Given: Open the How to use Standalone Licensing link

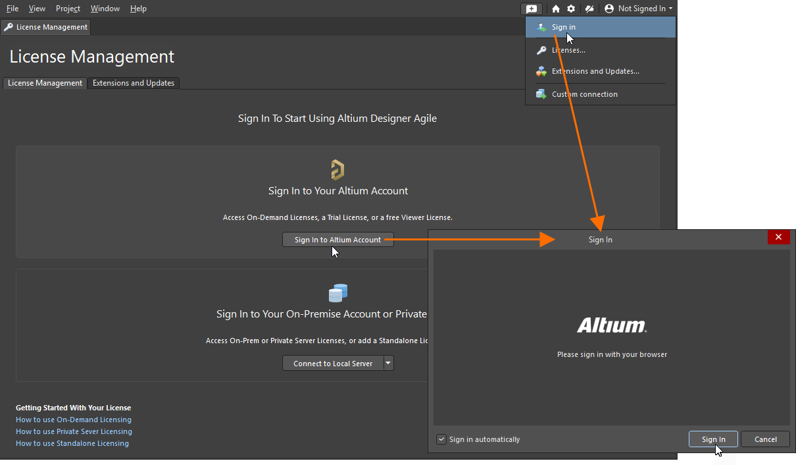Looking at the screenshot, I should (x=72, y=443).
